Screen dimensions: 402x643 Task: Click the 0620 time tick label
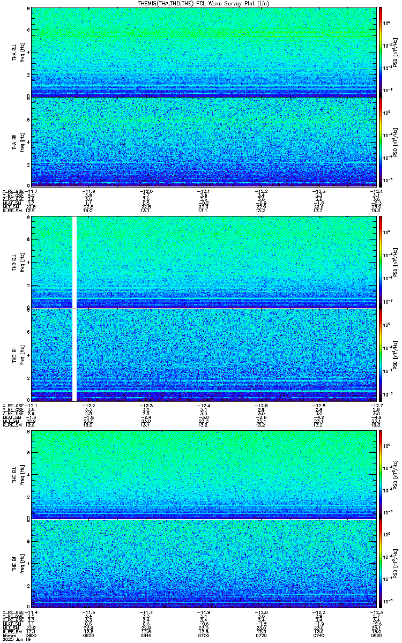(x=88, y=634)
